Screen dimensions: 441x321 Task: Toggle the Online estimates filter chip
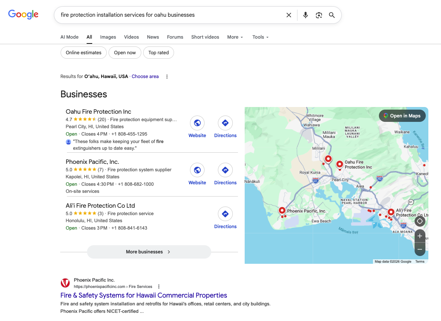pyautogui.click(x=84, y=52)
